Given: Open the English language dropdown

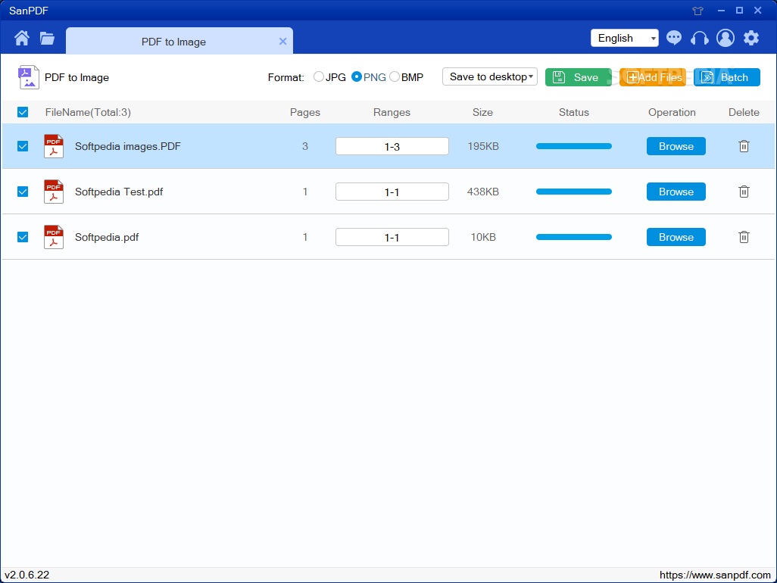Looking at the screenshot, I should [x=624, y=38].
